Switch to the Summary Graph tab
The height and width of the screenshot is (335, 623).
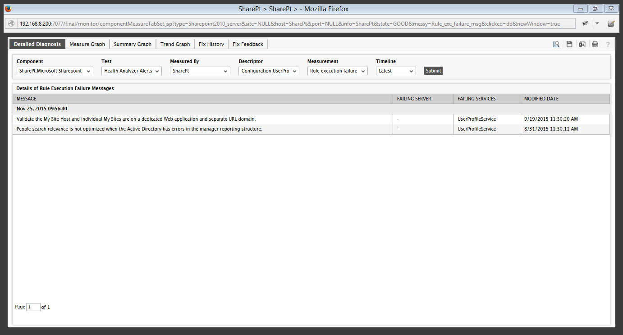(133, 44)
